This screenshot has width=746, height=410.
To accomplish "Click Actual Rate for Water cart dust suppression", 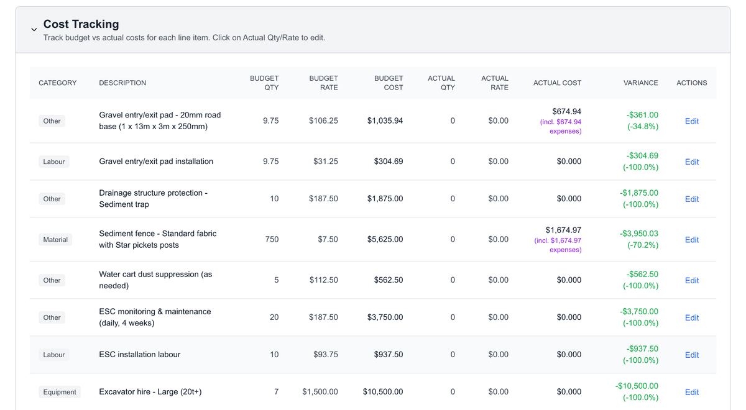I will coord(498,280).
